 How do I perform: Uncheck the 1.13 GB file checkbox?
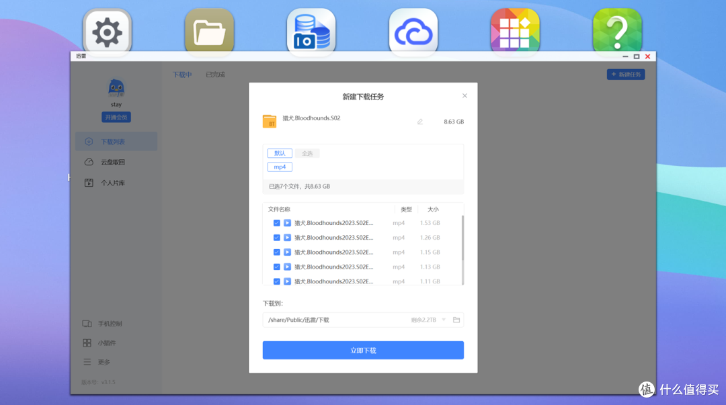[277, 267]
